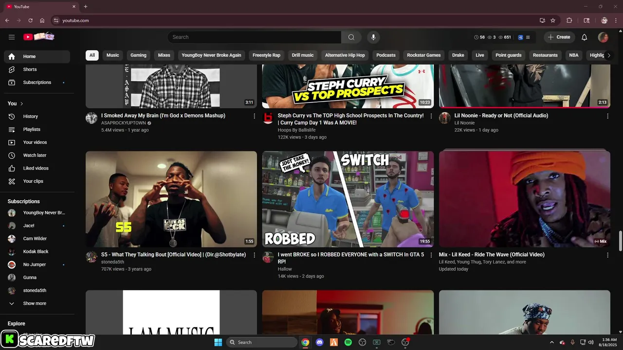Click the search magnifier button
The height and width of the screenshot is (350, 623).
click(351, 37)
